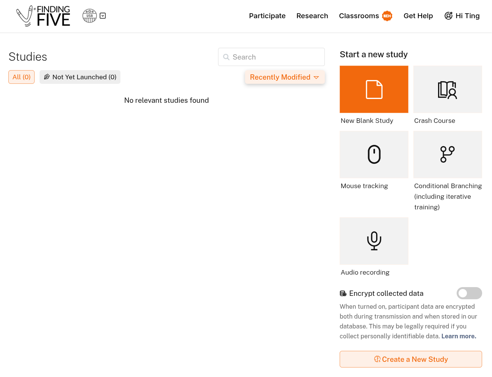The image size is (492, 377).
Task: Click into the Search studies field
Action: point(271,57)
